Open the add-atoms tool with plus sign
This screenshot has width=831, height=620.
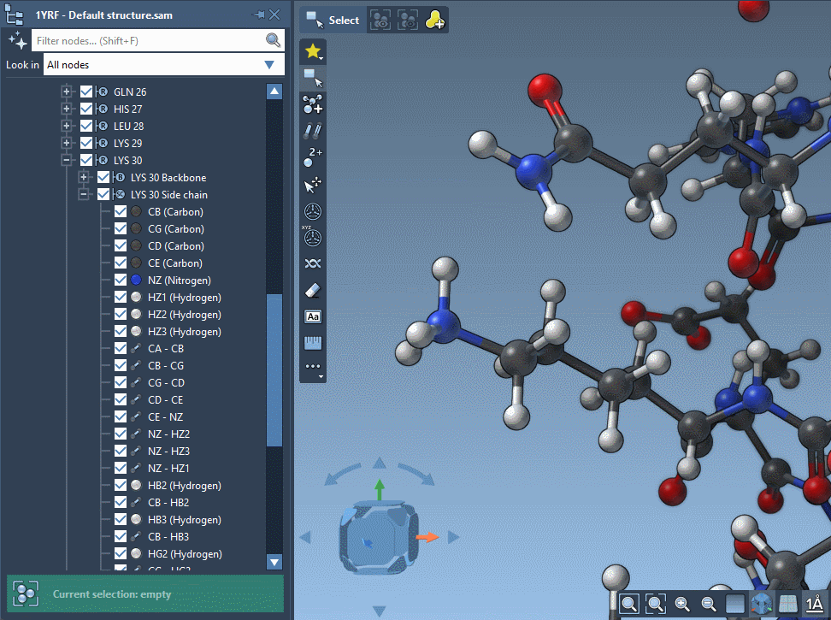(x=312, y=103)
